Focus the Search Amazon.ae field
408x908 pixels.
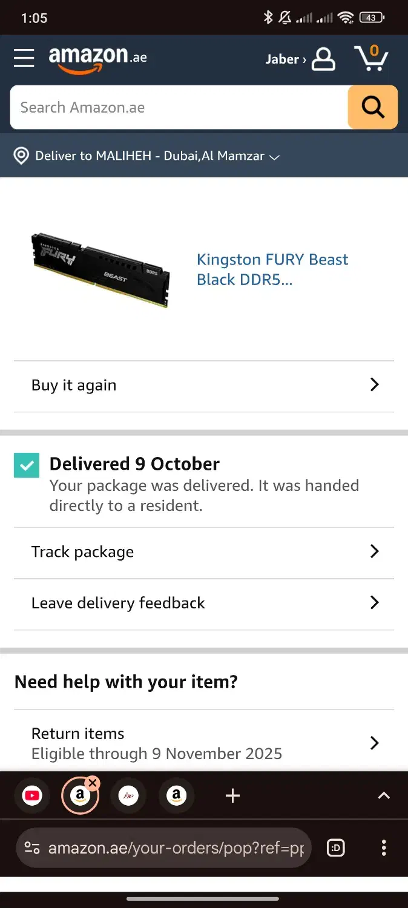click(x=179, y=108)
